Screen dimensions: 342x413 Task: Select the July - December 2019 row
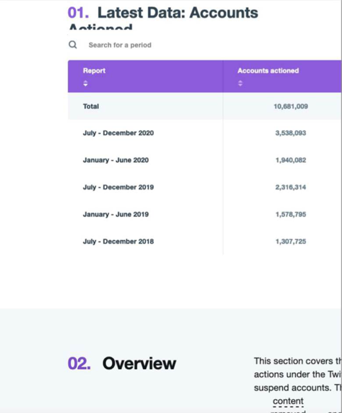tap(118, 187)
